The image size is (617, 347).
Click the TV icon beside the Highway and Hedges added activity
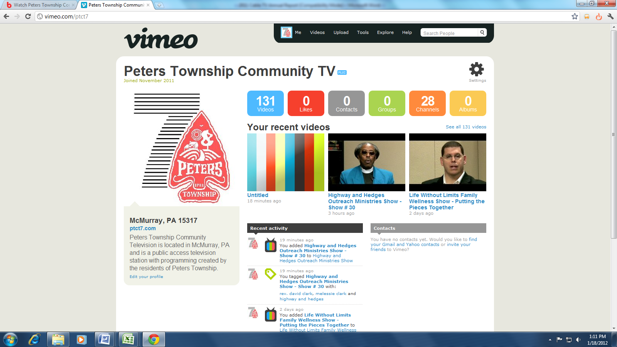coord(271,245)
